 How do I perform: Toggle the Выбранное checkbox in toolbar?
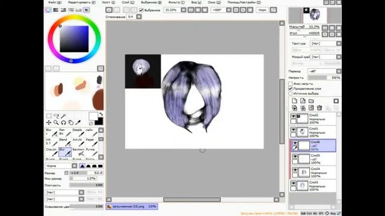coord(141,10)
